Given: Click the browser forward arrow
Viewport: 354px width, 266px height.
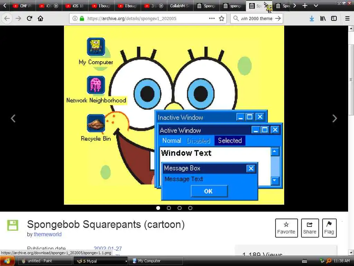Looking at the screenshot, I should click(18, 18).
